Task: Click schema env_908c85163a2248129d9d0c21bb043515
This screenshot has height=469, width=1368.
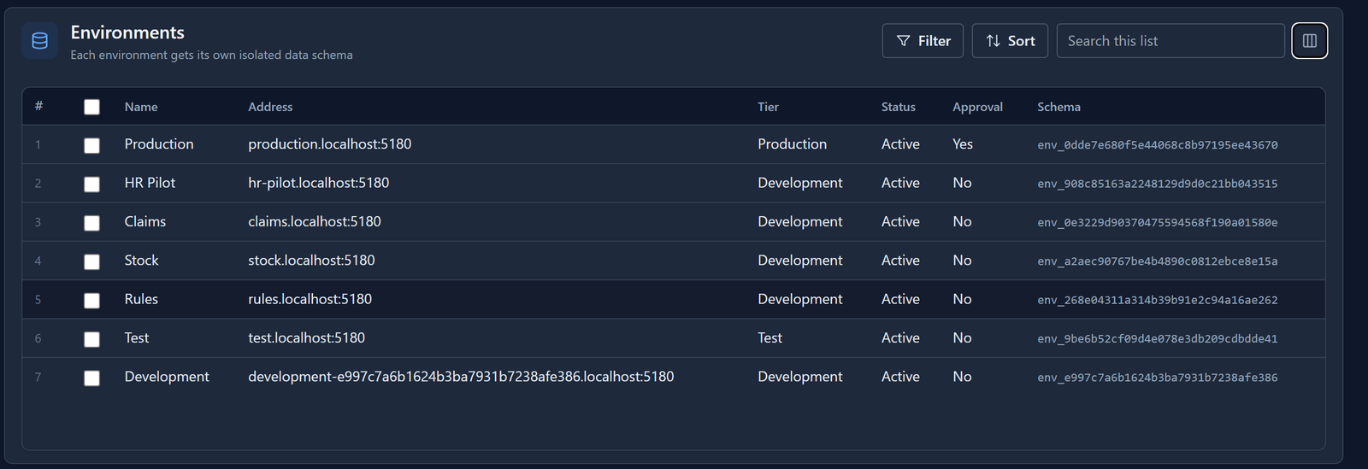Action: [x=1158, y=184]
